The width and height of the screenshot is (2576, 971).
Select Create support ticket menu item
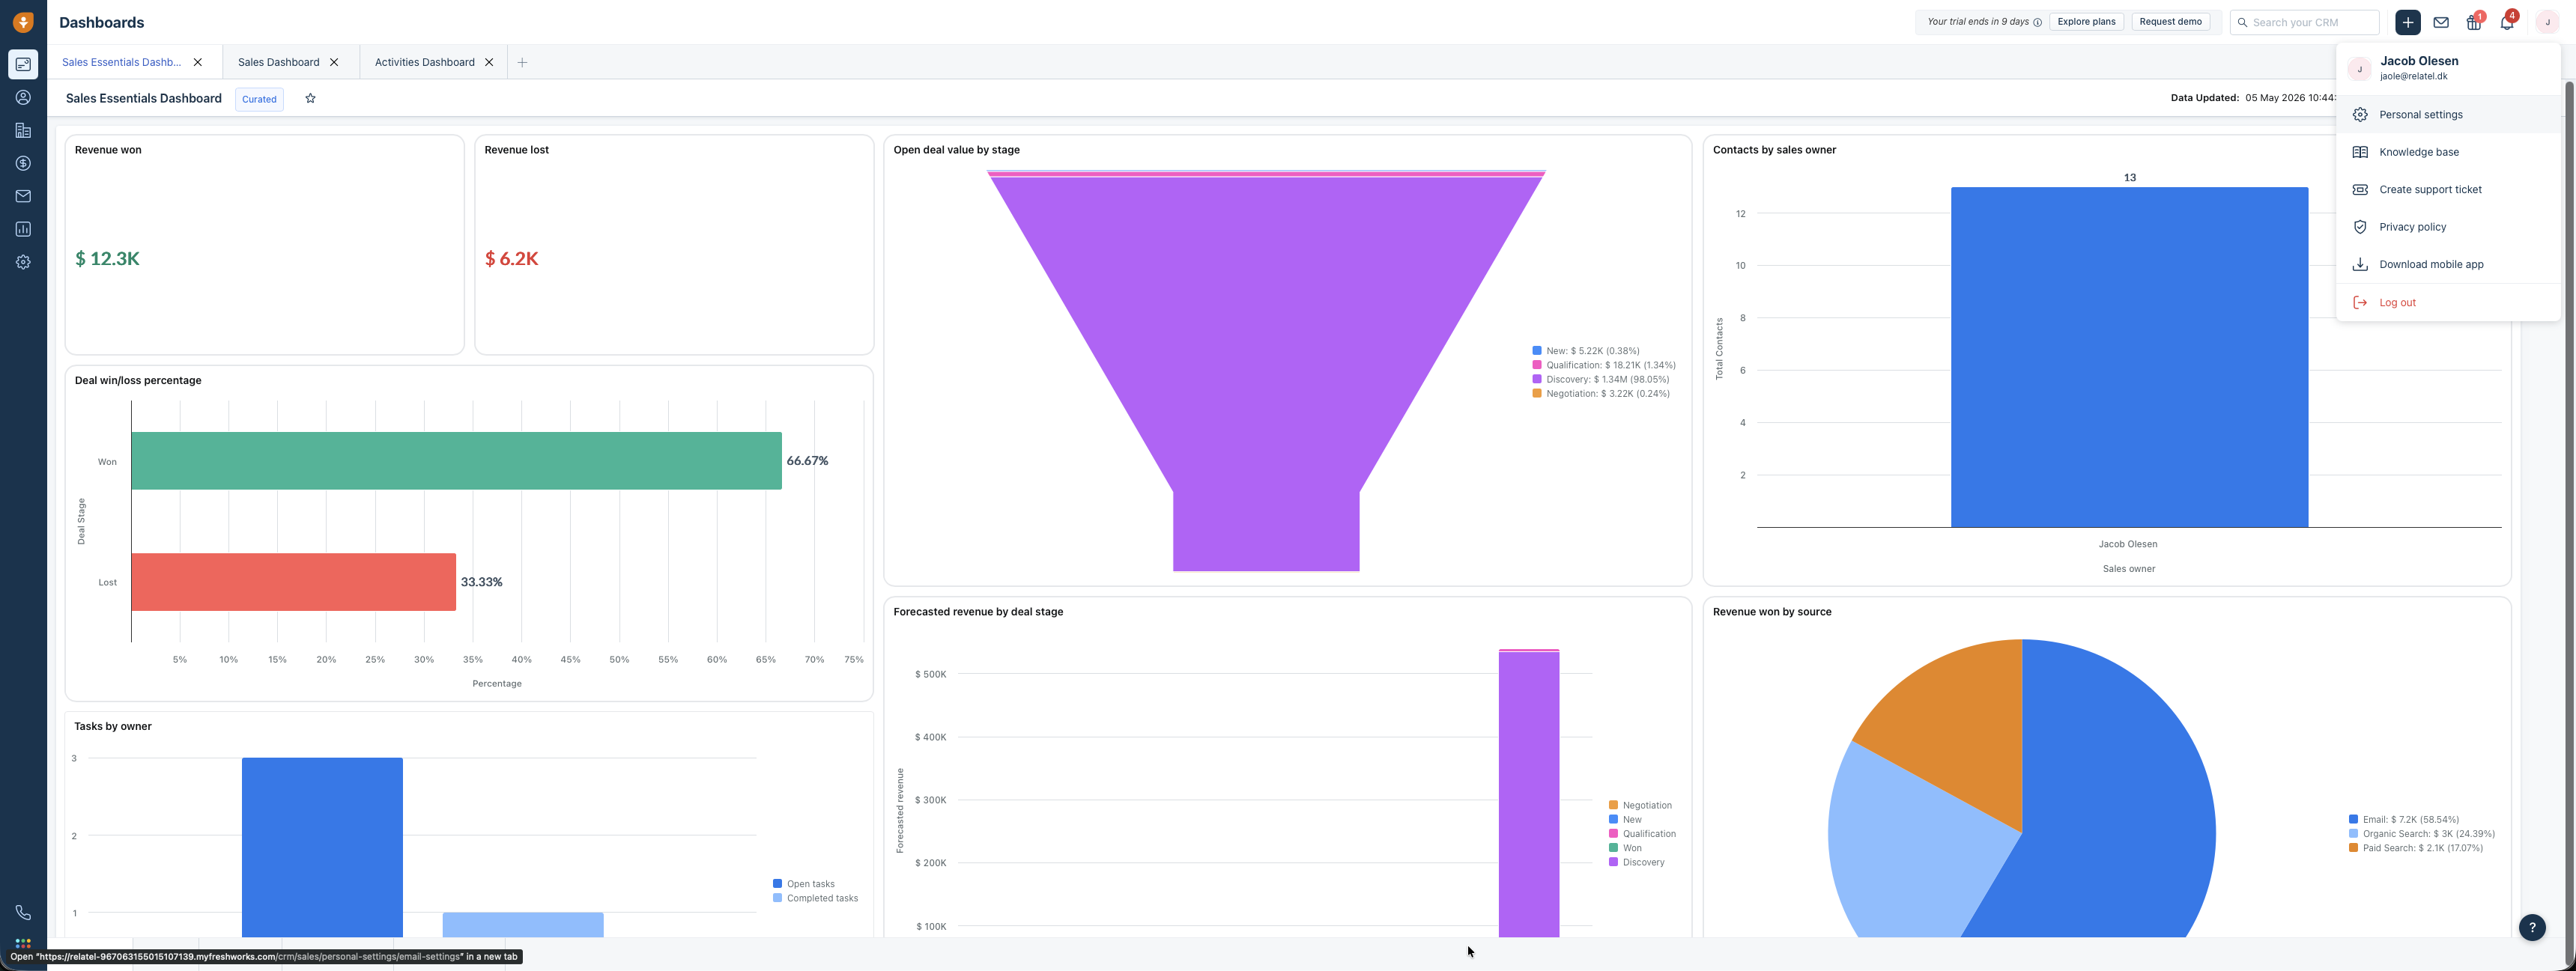pyautogui.click(x=2448, y=190)
